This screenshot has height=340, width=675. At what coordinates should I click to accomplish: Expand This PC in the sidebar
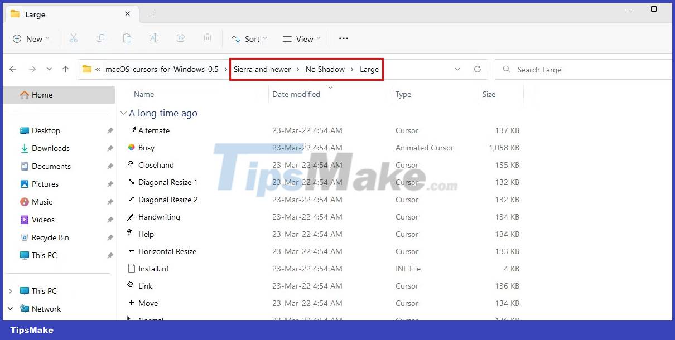tap(9, 290)
